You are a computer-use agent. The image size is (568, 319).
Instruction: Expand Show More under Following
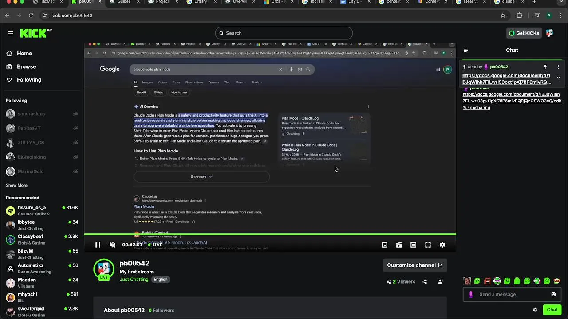click(16, 185)
